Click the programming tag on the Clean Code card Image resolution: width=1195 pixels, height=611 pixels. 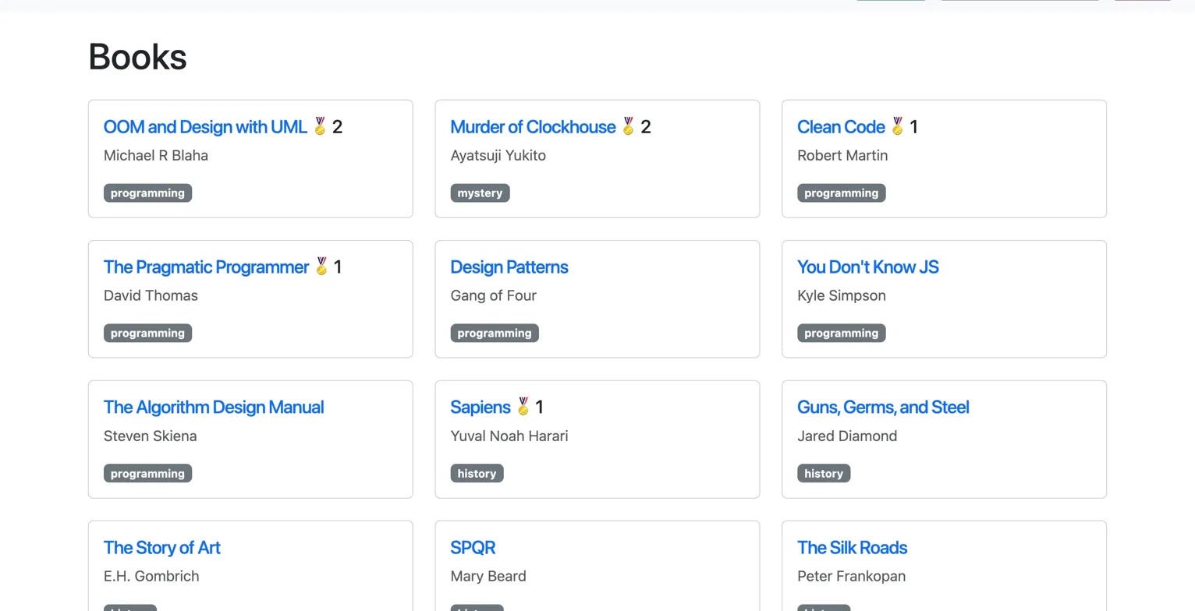(841, 193)
